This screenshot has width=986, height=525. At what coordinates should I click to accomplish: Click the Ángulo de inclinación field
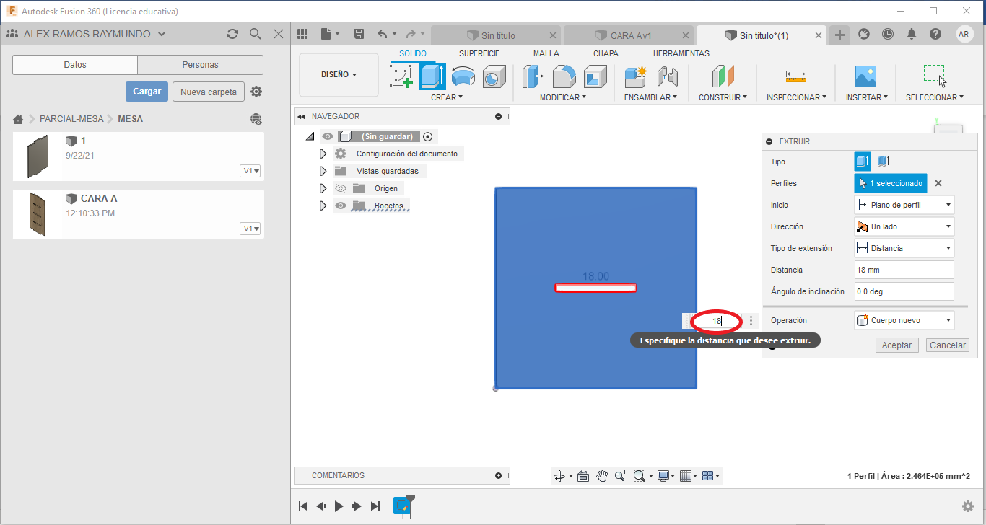[904, 291]
